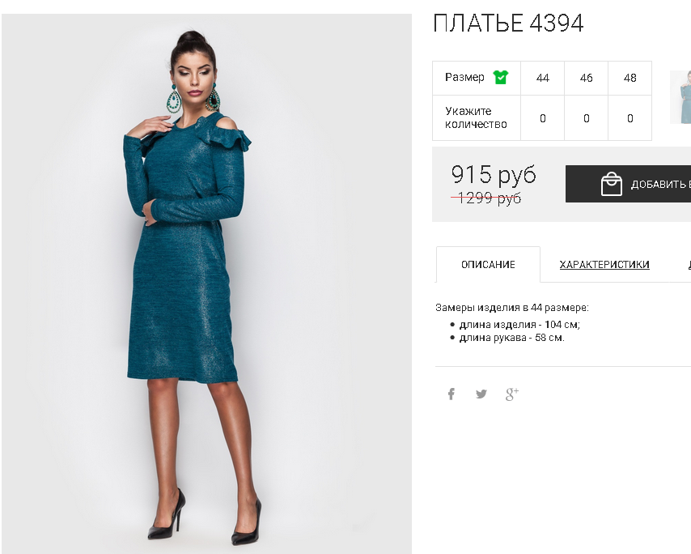Screen dimensions: 691x554
Task: Click the Google Plus share icon
Action: (512, 394)
